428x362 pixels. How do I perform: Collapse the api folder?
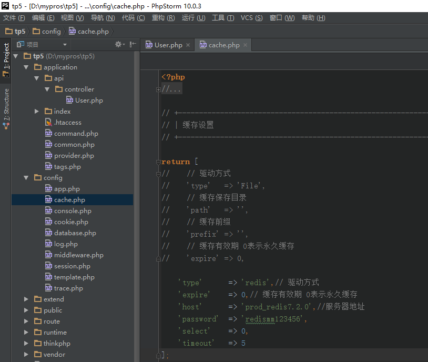click(37, 78)
